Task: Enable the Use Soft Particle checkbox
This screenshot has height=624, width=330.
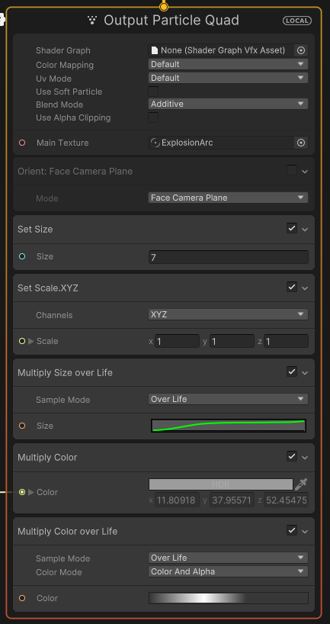Action: 153,92
